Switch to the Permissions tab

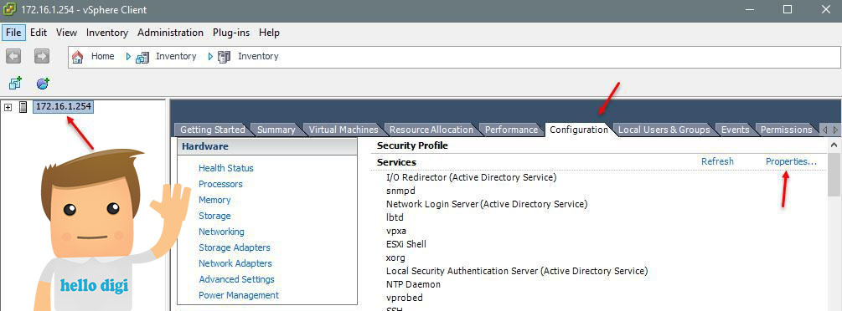[786, 130]
